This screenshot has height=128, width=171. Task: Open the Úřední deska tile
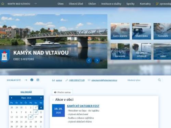[x=142, y=31]
